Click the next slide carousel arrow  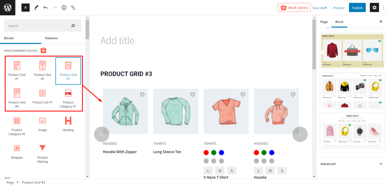300,134
